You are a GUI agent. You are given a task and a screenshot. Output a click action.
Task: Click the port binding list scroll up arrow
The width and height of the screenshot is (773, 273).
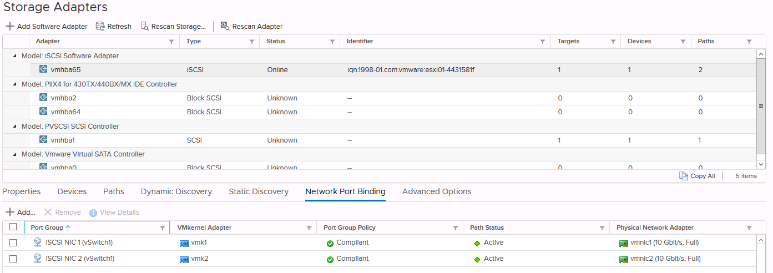[761, 240]
